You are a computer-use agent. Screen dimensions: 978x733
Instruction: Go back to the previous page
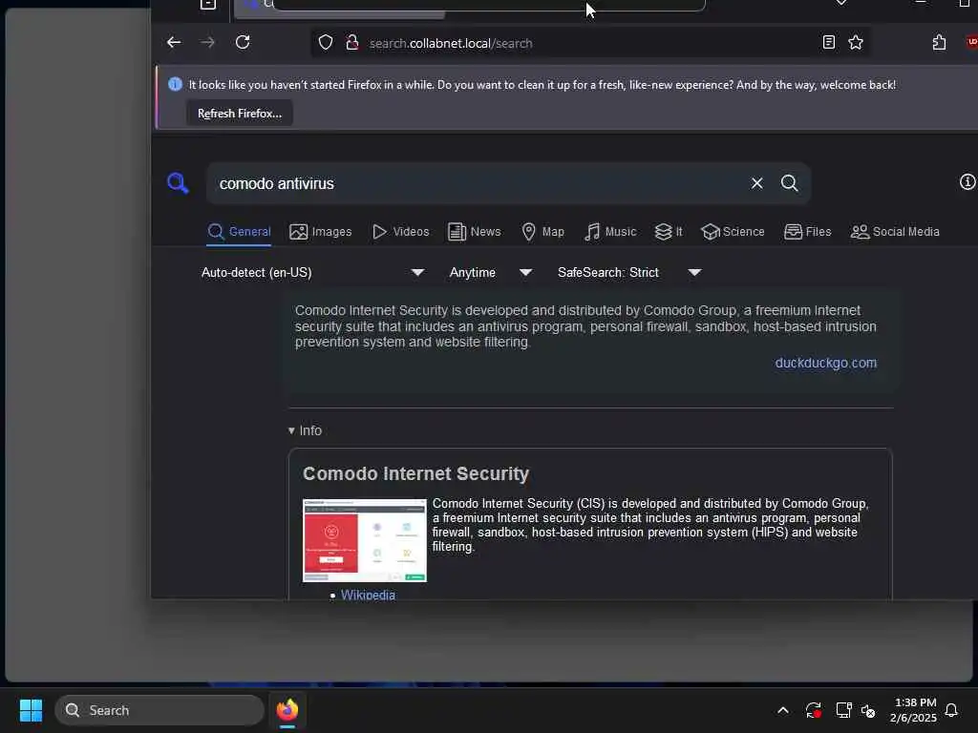coord(174,42)
